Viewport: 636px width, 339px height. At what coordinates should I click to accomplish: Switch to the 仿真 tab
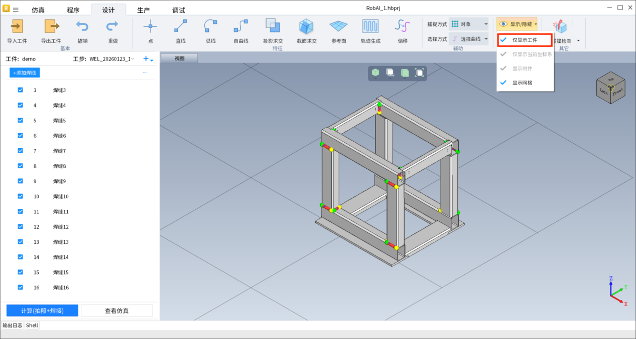38,10
